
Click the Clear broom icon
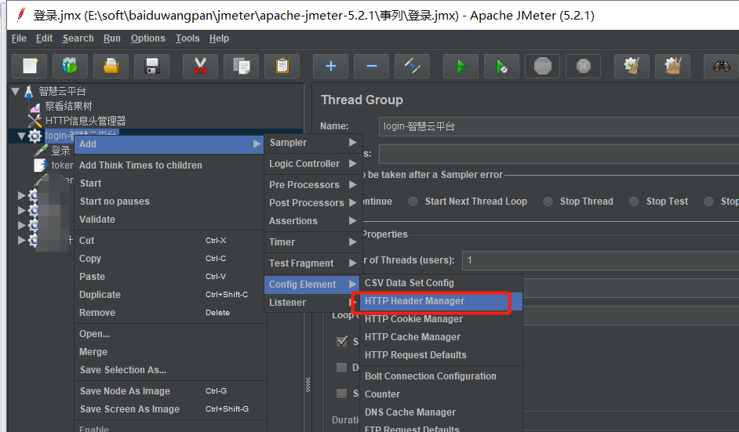(x=632, y=66)
